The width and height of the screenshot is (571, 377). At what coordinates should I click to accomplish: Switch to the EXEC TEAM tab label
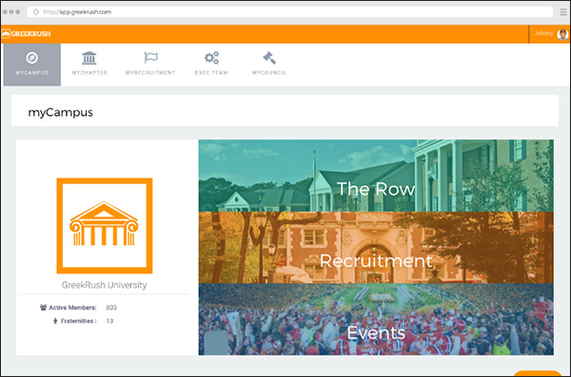pos(211,73)
